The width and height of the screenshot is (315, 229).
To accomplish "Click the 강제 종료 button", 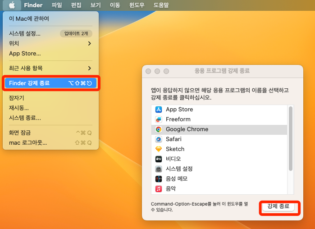I will [278, 206].
